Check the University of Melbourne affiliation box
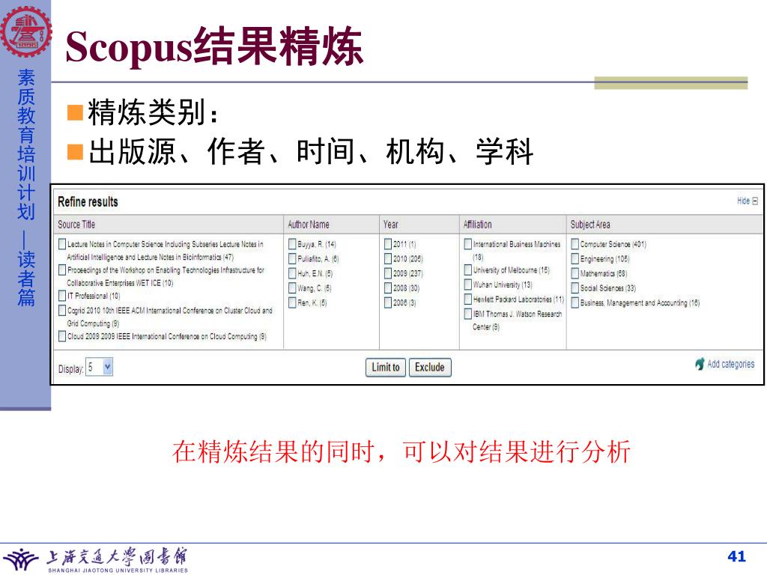 tap(468, 270)
